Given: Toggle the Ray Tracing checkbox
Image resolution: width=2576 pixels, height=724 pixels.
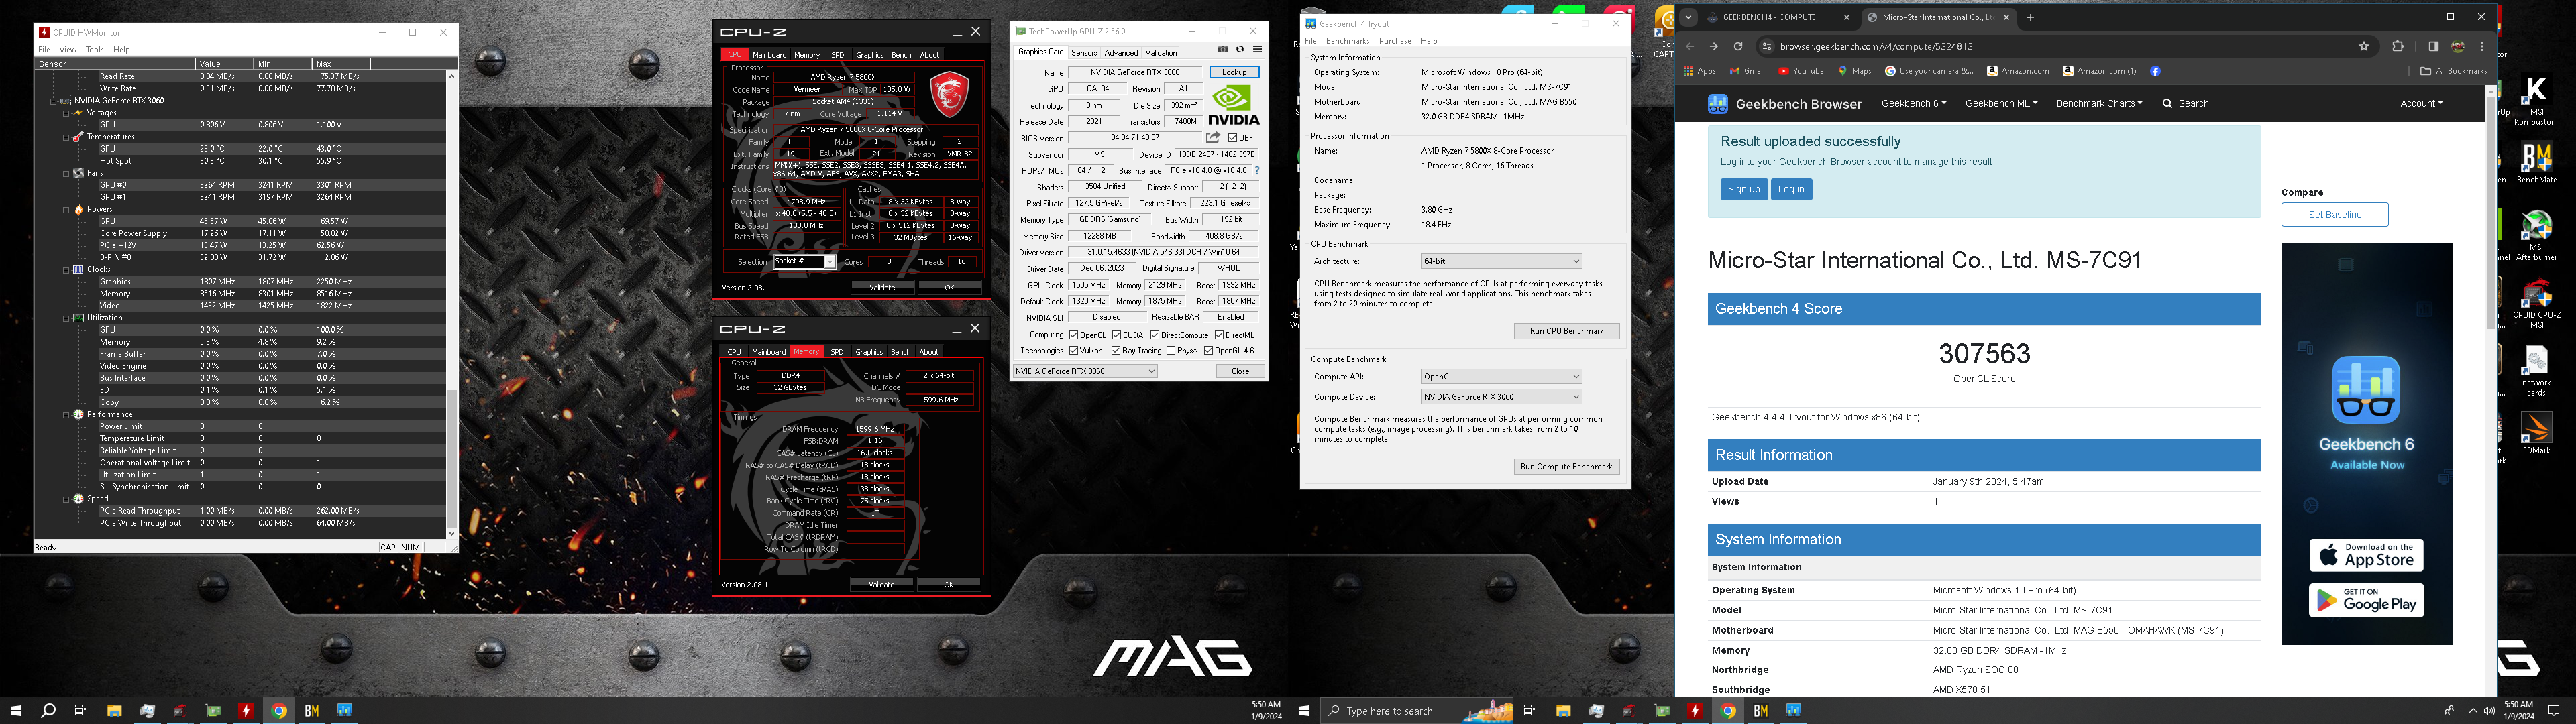Looking at the screenshot, I should pos(1116,351).
